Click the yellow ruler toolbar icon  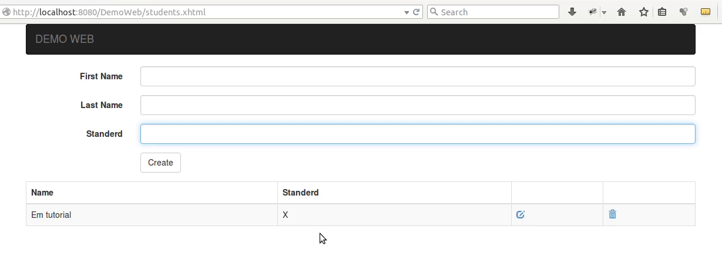tap(706, 12)
